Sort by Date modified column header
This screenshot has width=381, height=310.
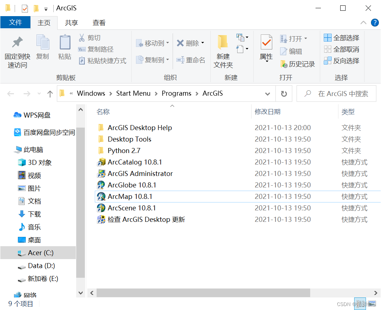click(x=268, y=112)
